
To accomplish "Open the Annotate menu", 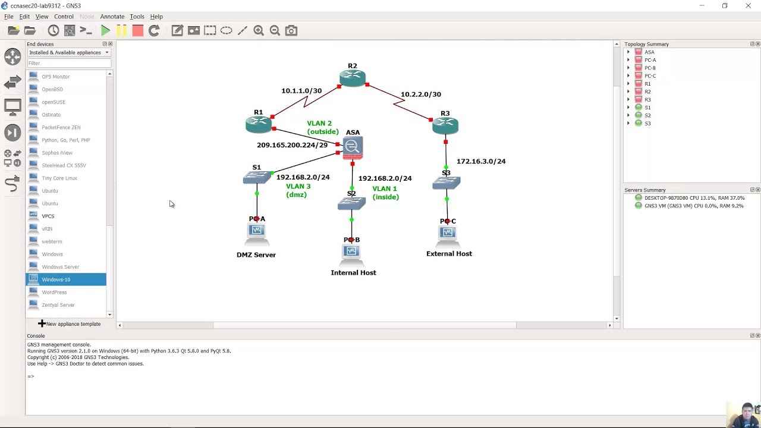I will [x=112, y=17].
